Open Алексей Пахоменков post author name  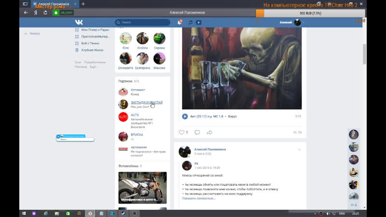coord(210,149)
